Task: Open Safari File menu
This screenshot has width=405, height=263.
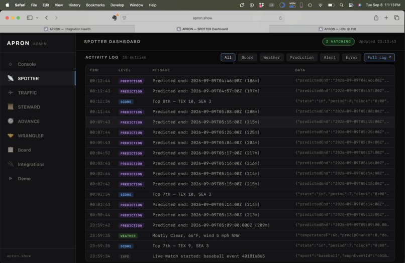Action: (34, 5)
